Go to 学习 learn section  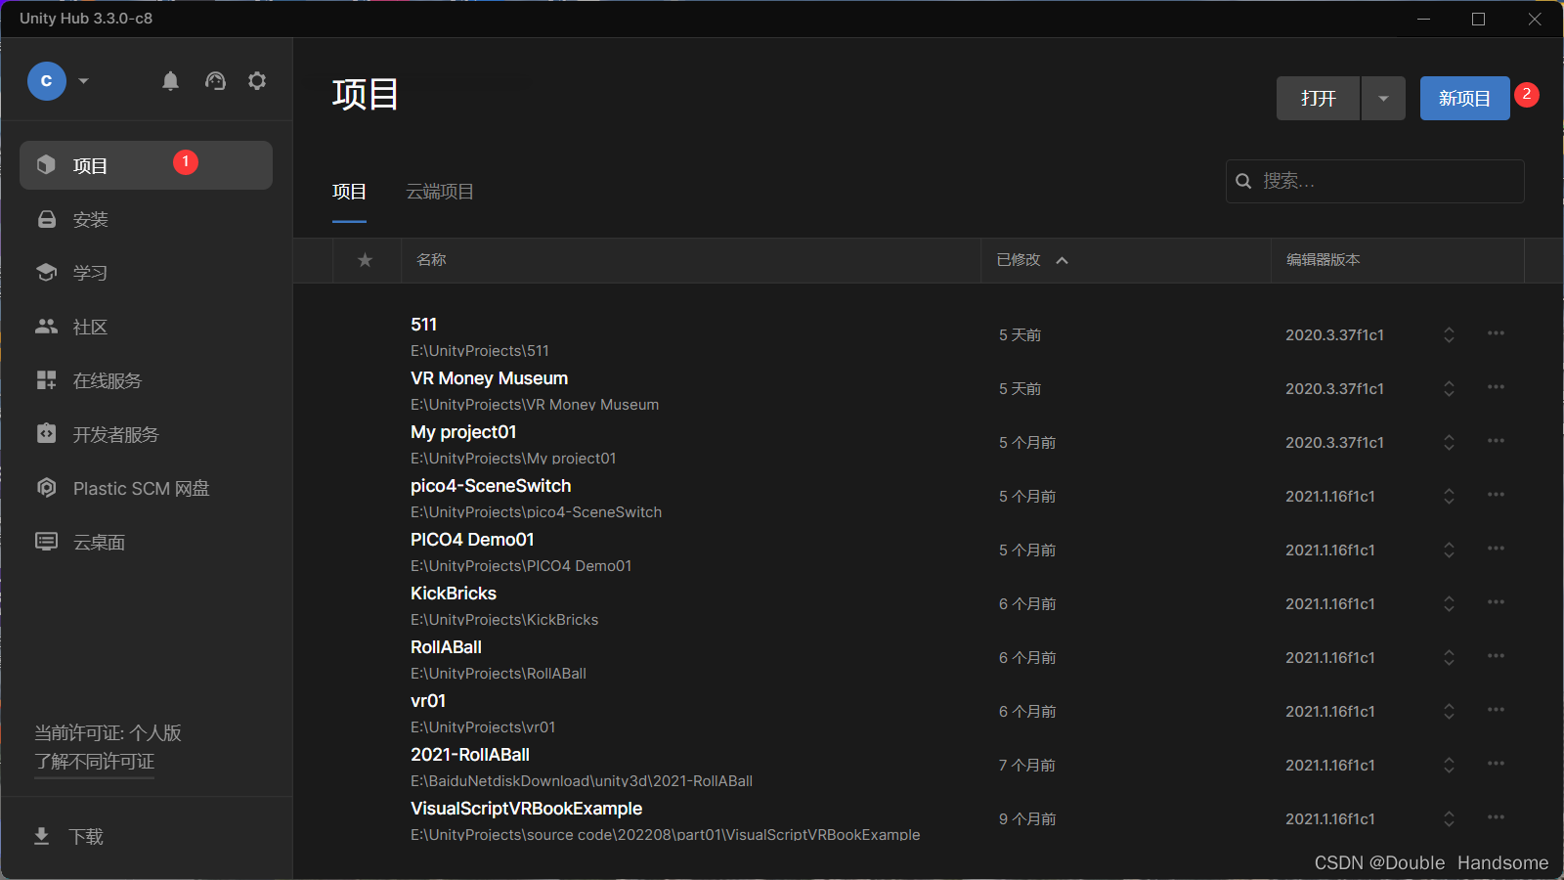(90, 273)
